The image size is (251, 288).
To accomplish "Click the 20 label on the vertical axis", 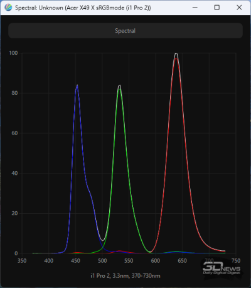I will click(x=14, y=213).
